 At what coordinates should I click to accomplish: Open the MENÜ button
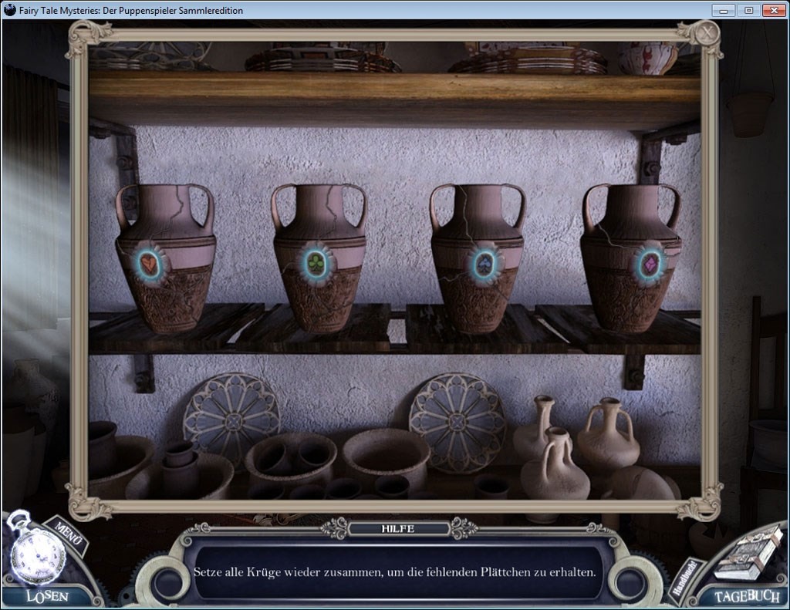[x=68, y=535]
